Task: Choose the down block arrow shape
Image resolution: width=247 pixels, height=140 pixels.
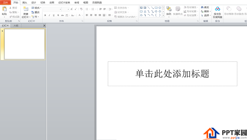Action: click(x=160, y=12)
